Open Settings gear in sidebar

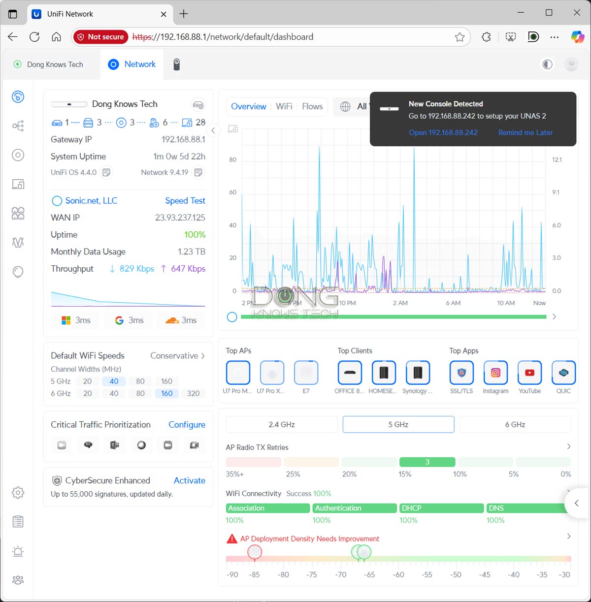[x=18, y=493]
